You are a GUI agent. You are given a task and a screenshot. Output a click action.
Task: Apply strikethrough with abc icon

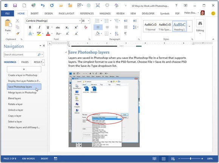pyautogui.click(x=58, y=28)
